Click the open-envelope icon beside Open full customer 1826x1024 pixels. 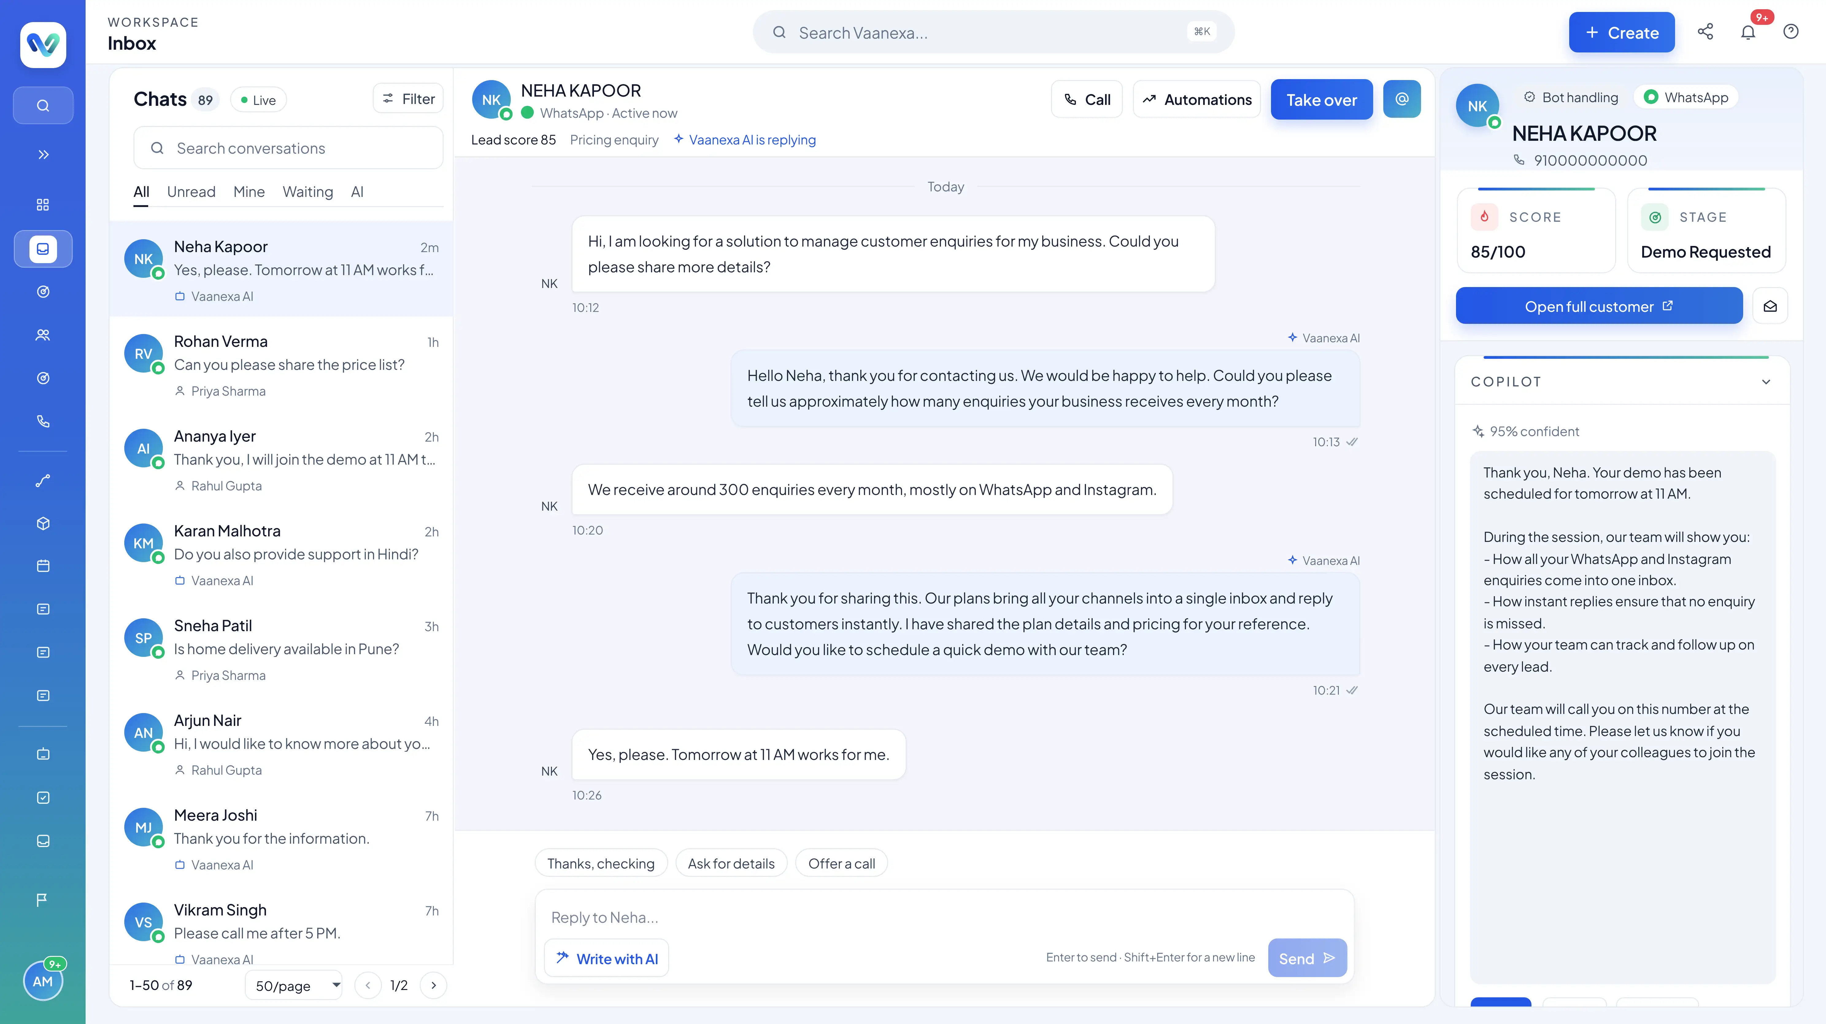pos(1770,306)
